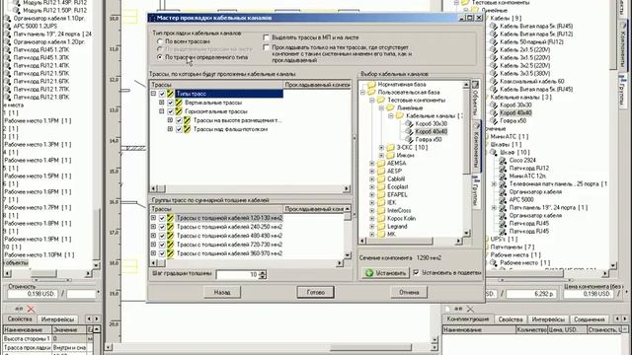Click the Ecoplast folder icon
Image resolution: width=632 pixels, height=355 pixels.
381,186
